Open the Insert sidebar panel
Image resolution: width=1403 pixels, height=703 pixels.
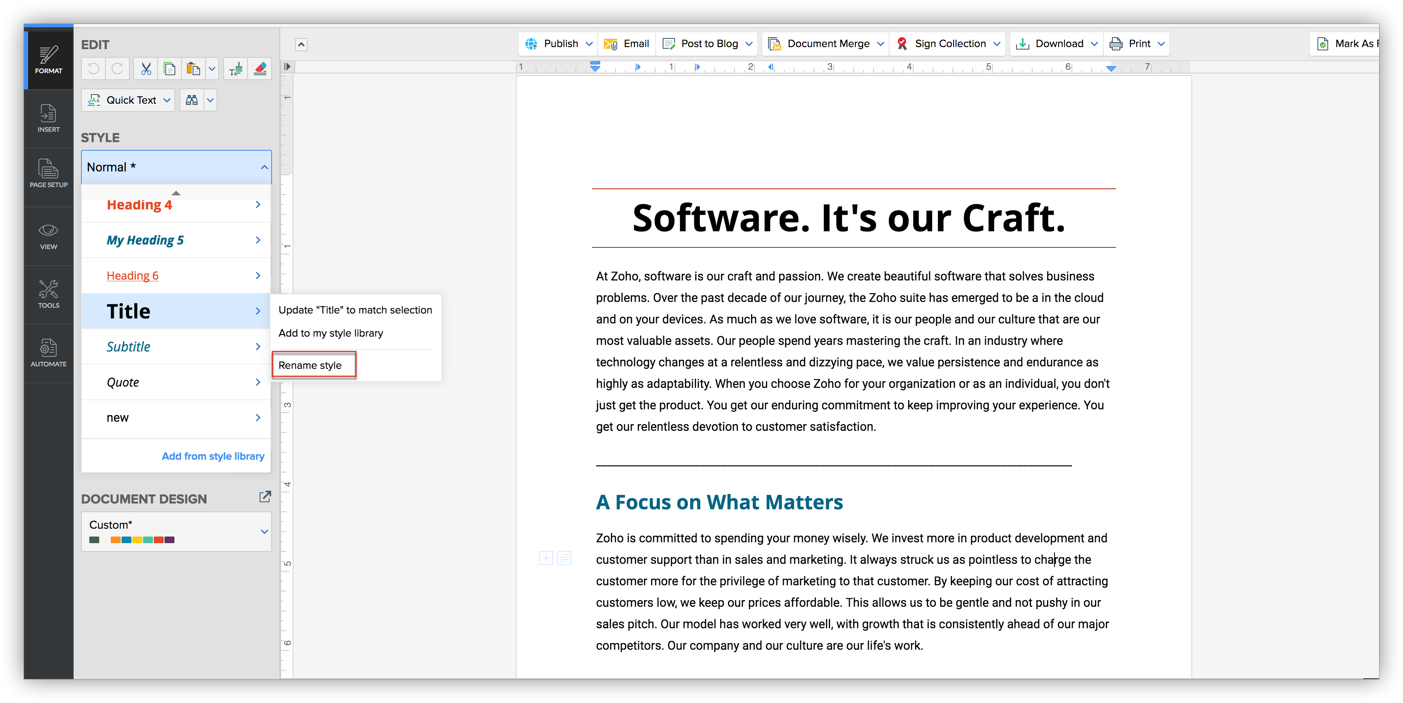pyautogui.click(x=48, y=118)
